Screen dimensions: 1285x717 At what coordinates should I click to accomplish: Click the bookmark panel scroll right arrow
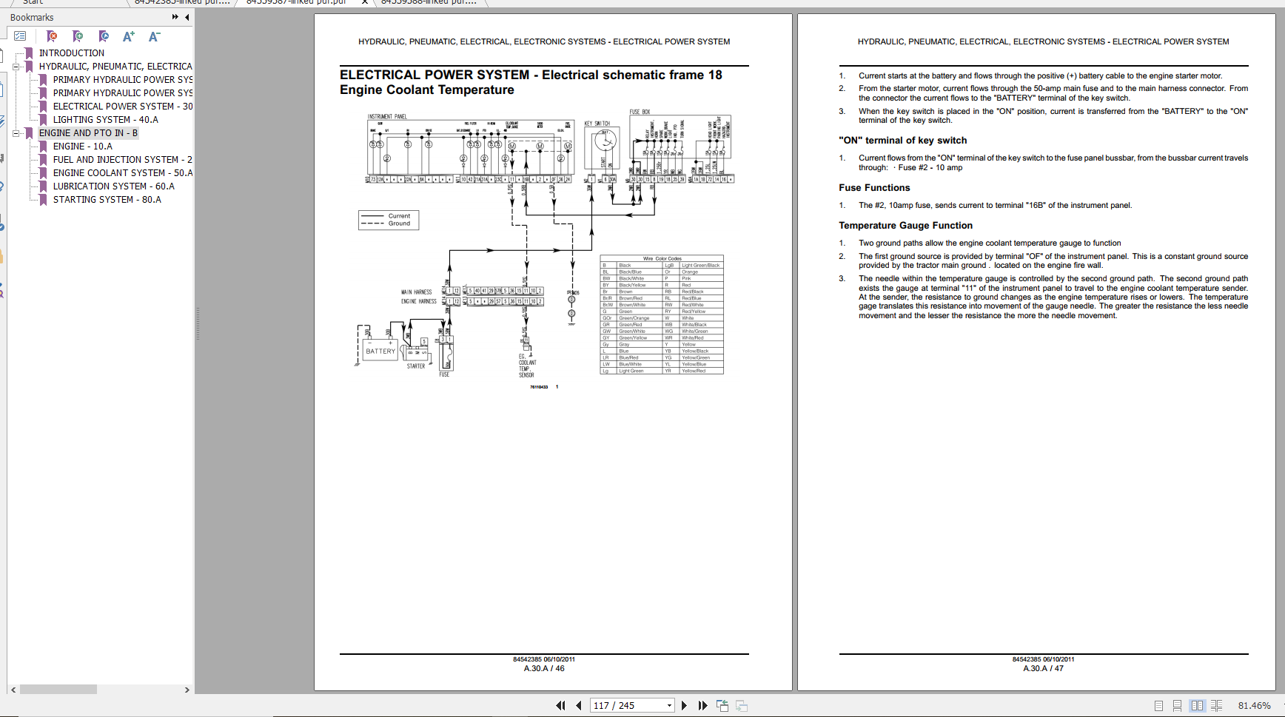click(187, 690)
